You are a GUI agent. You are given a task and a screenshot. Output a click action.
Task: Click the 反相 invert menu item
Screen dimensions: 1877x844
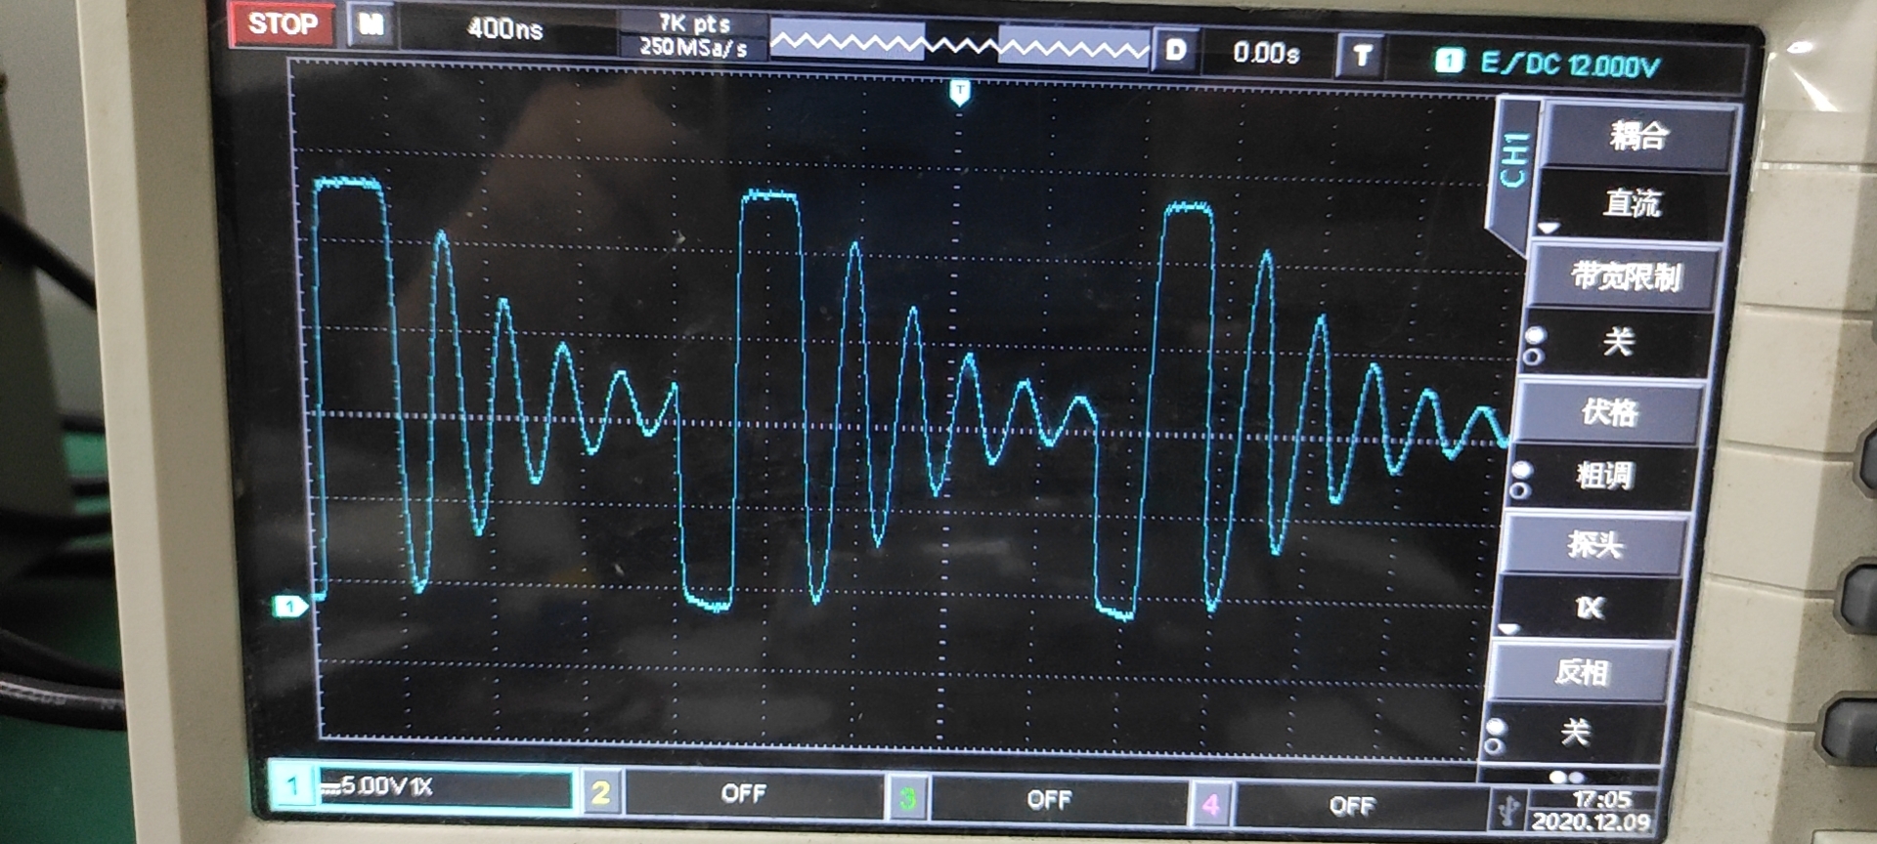click(x=1581, y=672)
